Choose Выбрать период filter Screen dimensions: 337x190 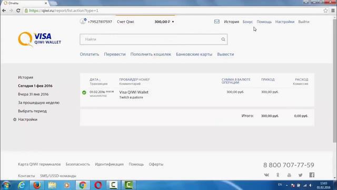click(x=32, y=111)
